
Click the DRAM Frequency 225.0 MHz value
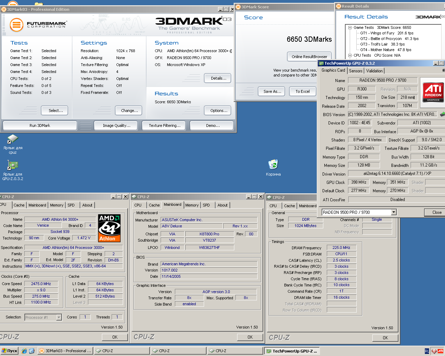point(341,248)
